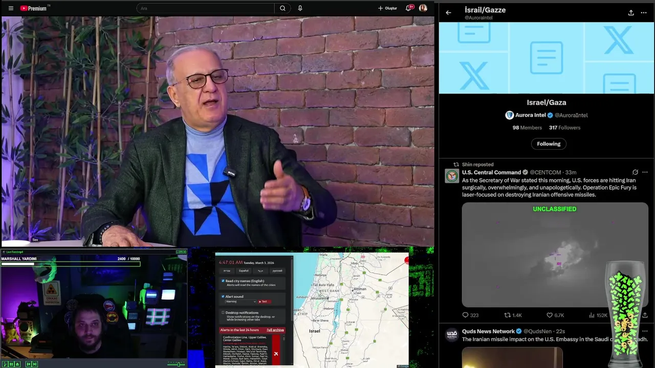Click the Following button

[549, 144]
